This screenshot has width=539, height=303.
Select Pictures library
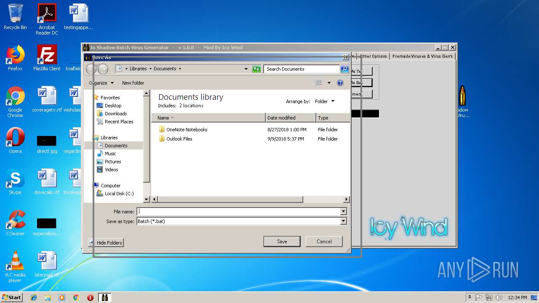coord(113,162)
